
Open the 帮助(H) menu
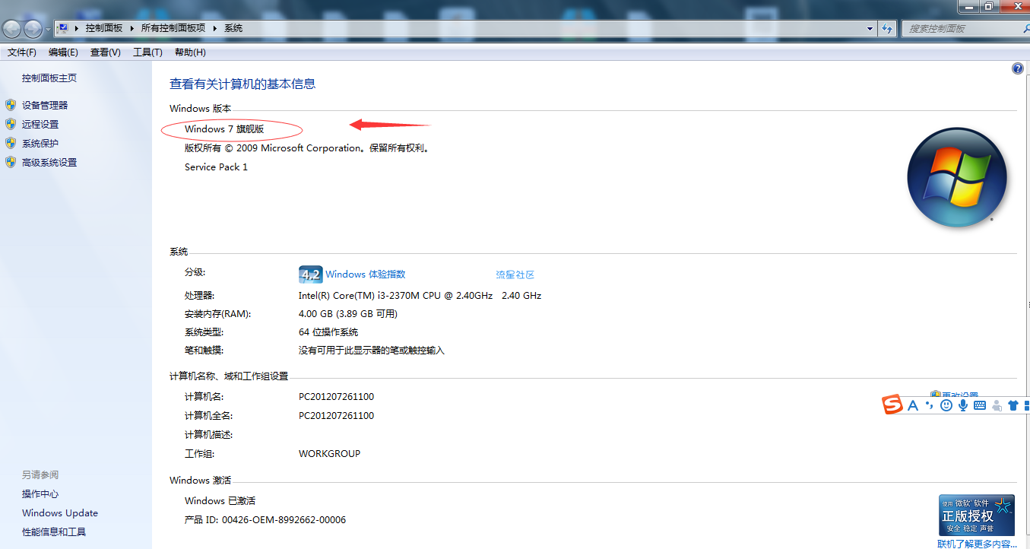(190, 52)
